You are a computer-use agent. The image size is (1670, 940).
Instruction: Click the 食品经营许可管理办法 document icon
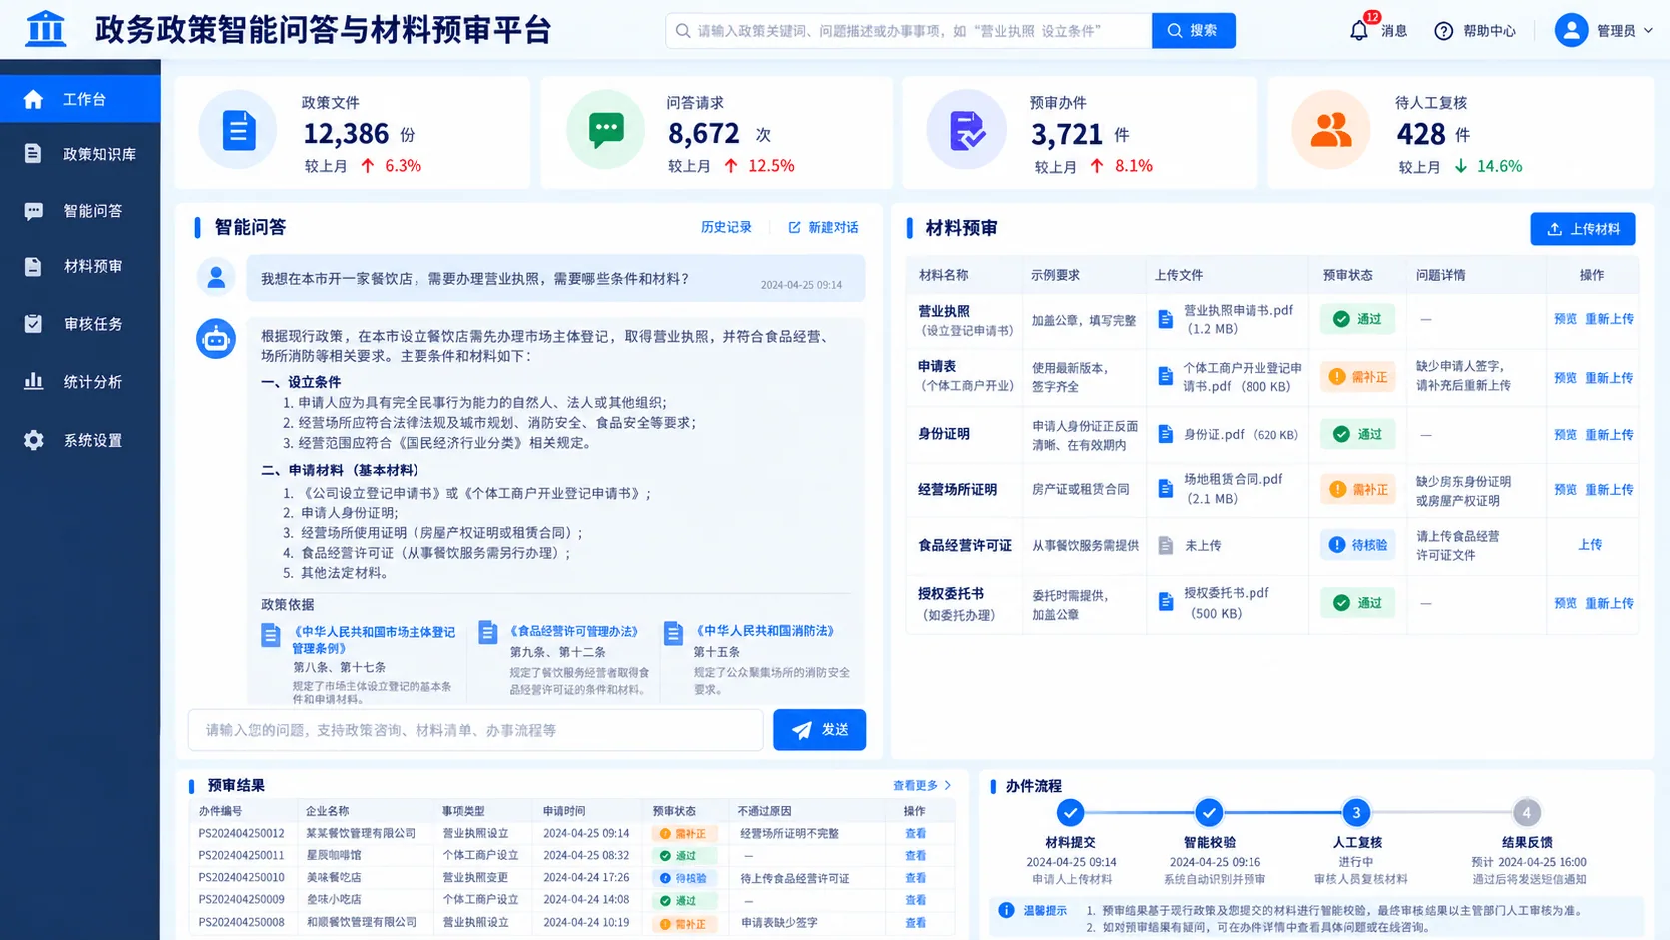(x=487, y=633)
